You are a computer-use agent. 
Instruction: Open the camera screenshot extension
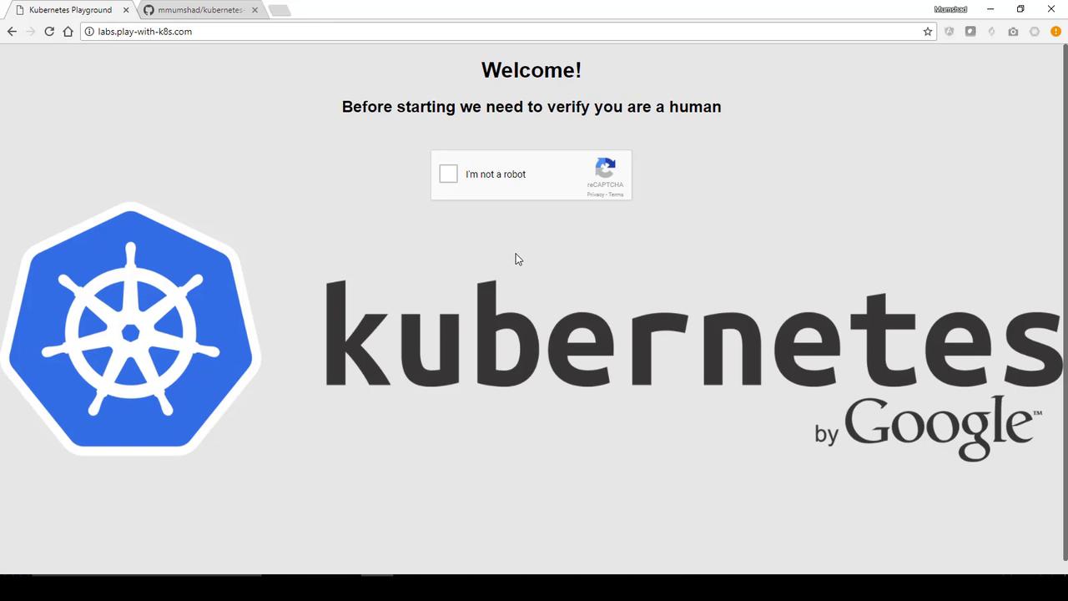pos(1013,32)
